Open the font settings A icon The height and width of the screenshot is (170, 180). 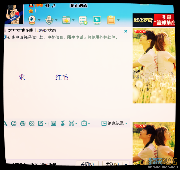point(5,123)
